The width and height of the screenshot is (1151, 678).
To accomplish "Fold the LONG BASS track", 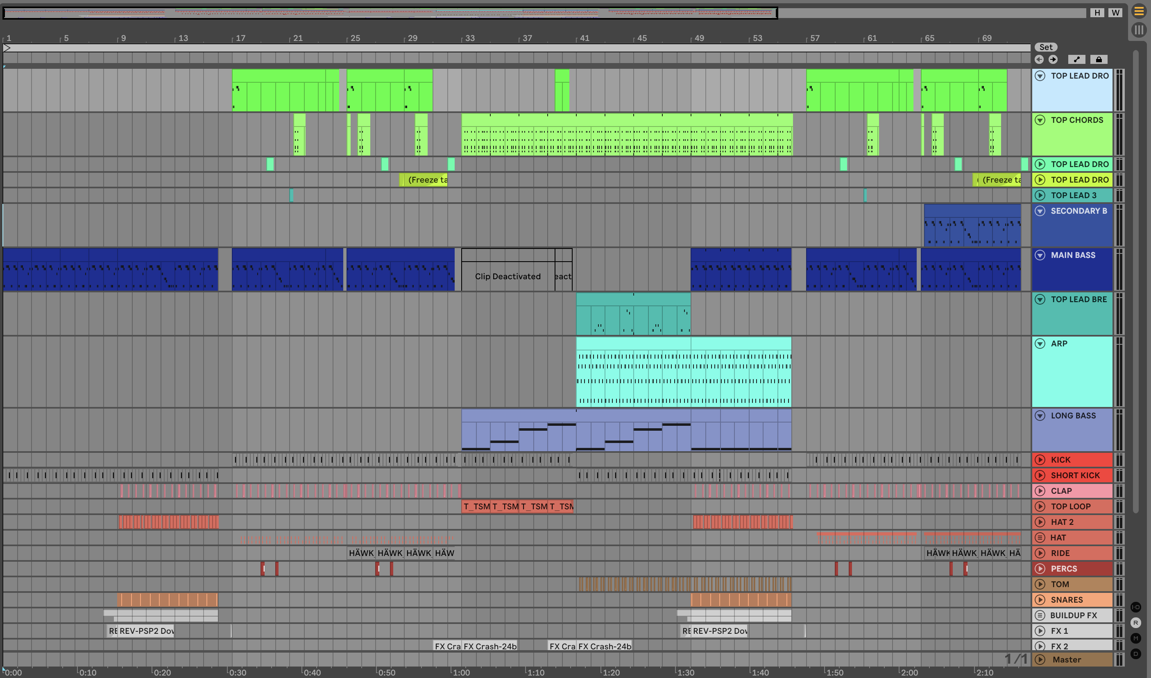I will [x=1040, y=415].
